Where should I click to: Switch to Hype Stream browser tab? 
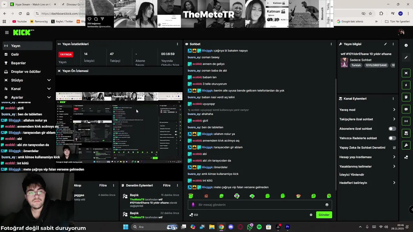(x=33, y=5)
